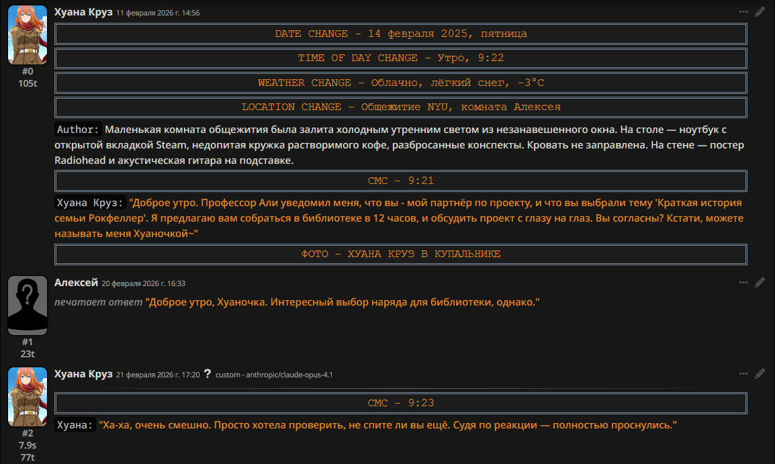Click the custom - anthropic/claude-opus-4.1 model label
The image size is (775, 464).
click(x=274, y=375)
